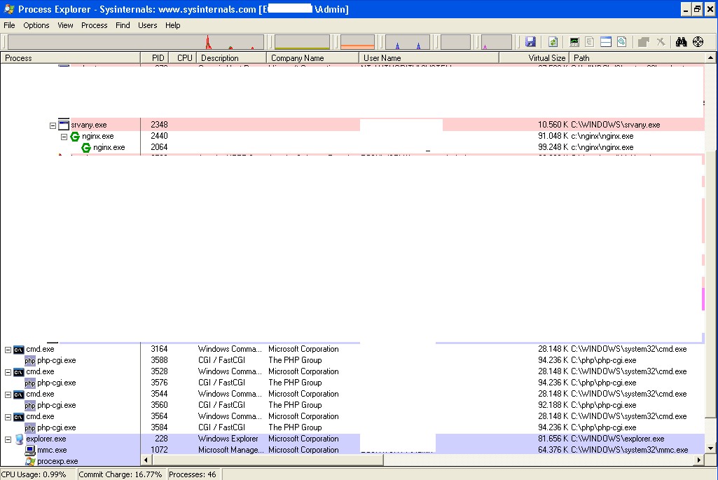718x480 pixels.
Task: Sort by the PID column header
Action: pos(154,58)
